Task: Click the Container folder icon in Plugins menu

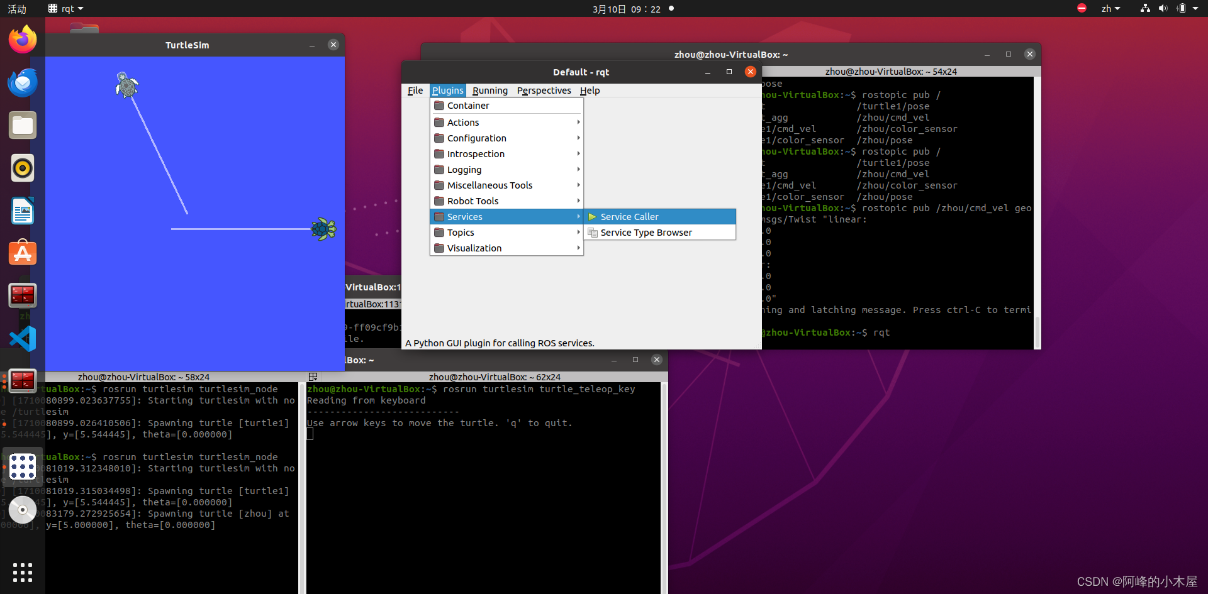Action: [x=439, y=106]
